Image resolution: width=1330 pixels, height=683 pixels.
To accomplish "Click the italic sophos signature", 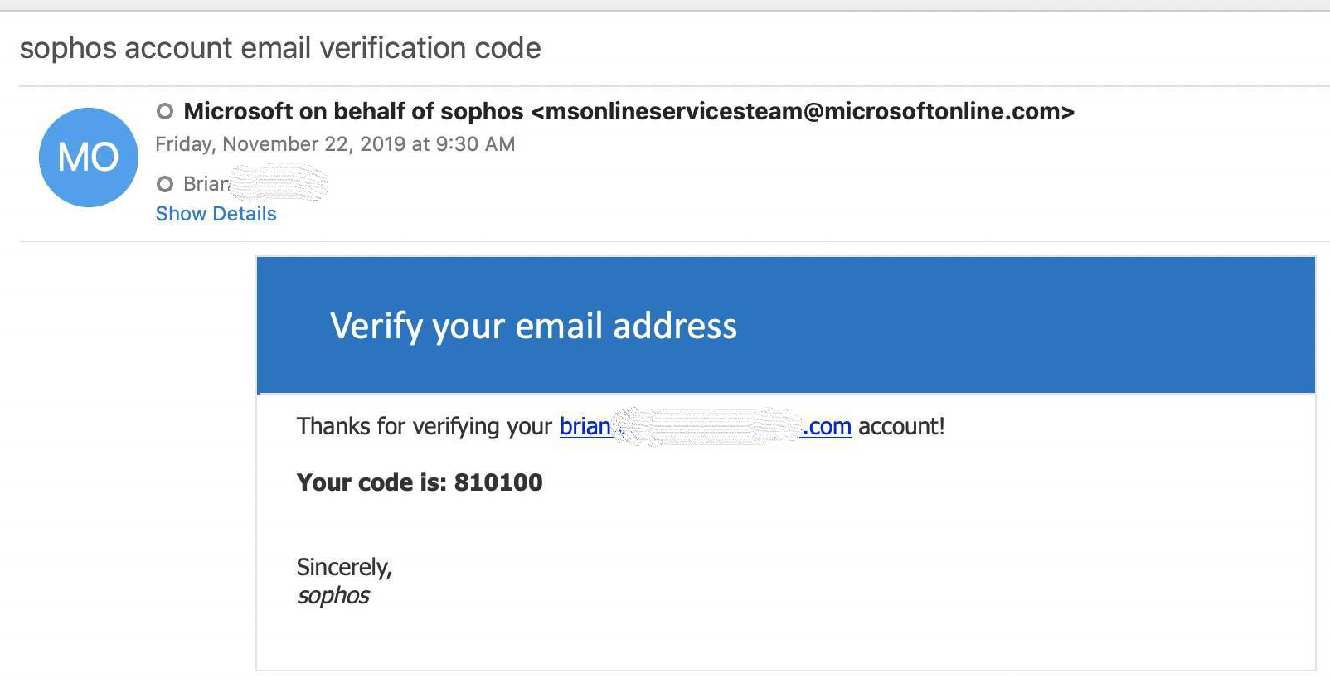I will tap(333, 595).
